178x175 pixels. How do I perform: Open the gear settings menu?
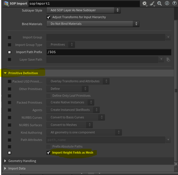coord(145,3)
